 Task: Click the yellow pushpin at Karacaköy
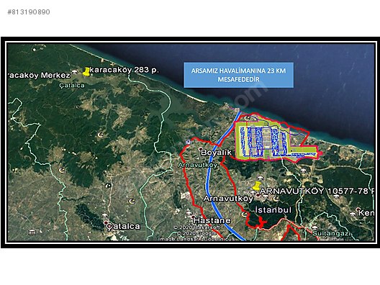tap(86, 72)
